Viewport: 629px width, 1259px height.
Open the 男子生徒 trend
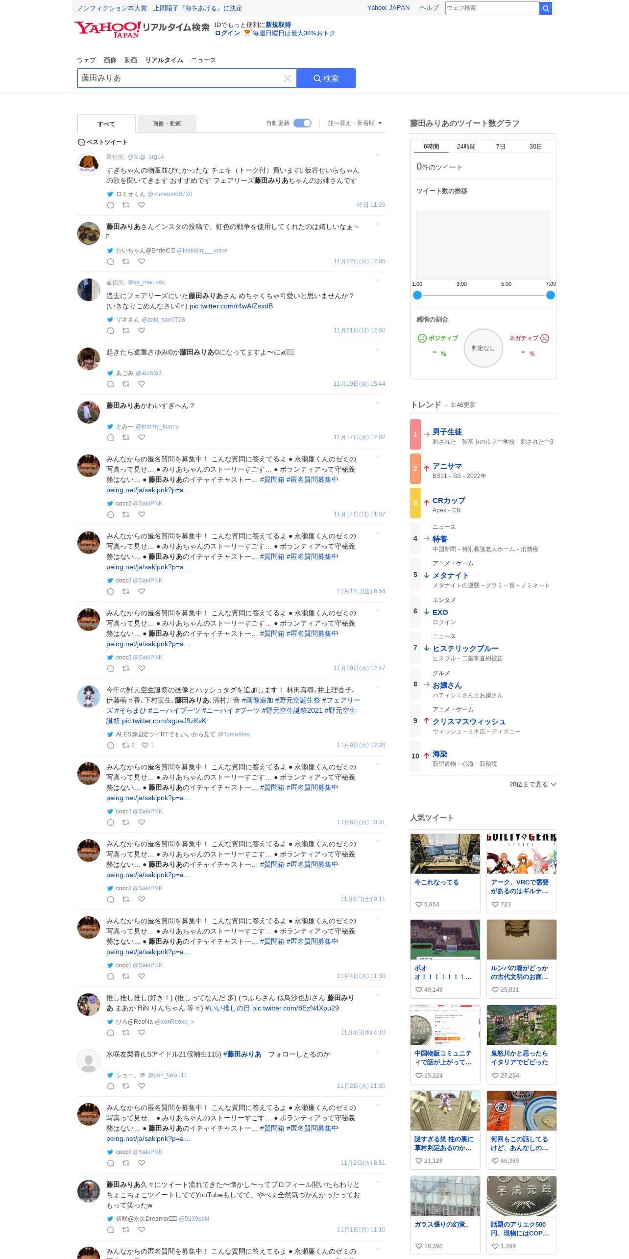pos(447,432)
